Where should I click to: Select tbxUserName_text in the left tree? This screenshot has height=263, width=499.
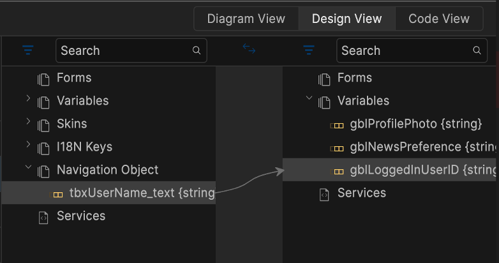pos(141,193)
